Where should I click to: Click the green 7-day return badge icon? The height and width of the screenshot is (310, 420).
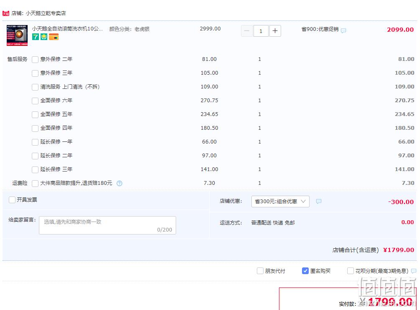point(36,37)
